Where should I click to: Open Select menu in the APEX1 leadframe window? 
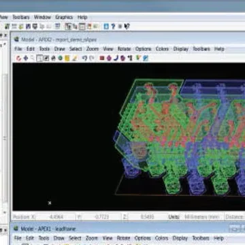pos(75,238)
